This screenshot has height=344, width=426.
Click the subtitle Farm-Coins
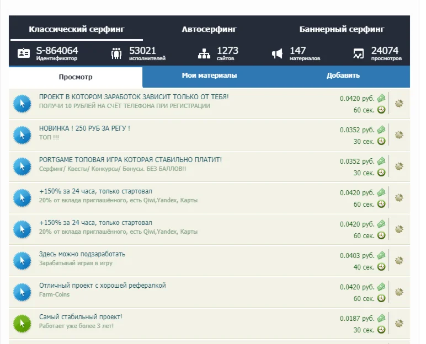pyautogui.click(x=54, y=294)
